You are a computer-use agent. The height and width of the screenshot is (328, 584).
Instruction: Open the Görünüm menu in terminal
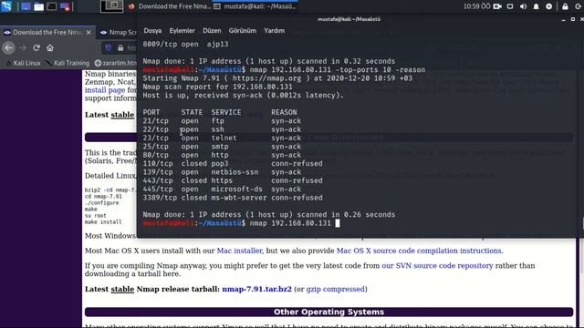click(x=242, y=30)
